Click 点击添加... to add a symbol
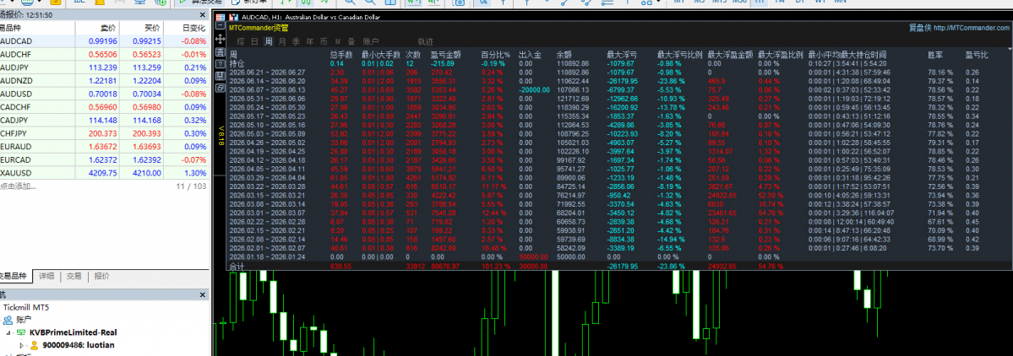This screenshot has width=1013, height=356. click(18, 186)
